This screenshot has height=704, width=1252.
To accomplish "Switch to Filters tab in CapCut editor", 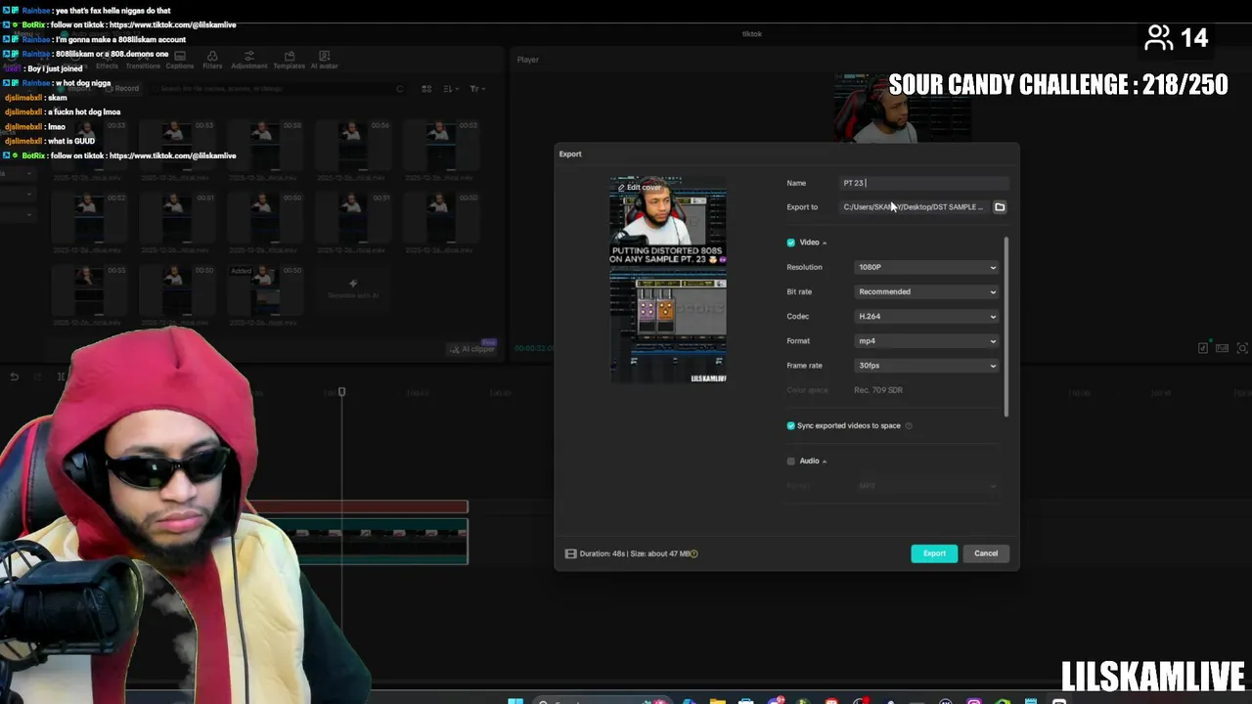I will pyautogui.click(x=212, y=61).
